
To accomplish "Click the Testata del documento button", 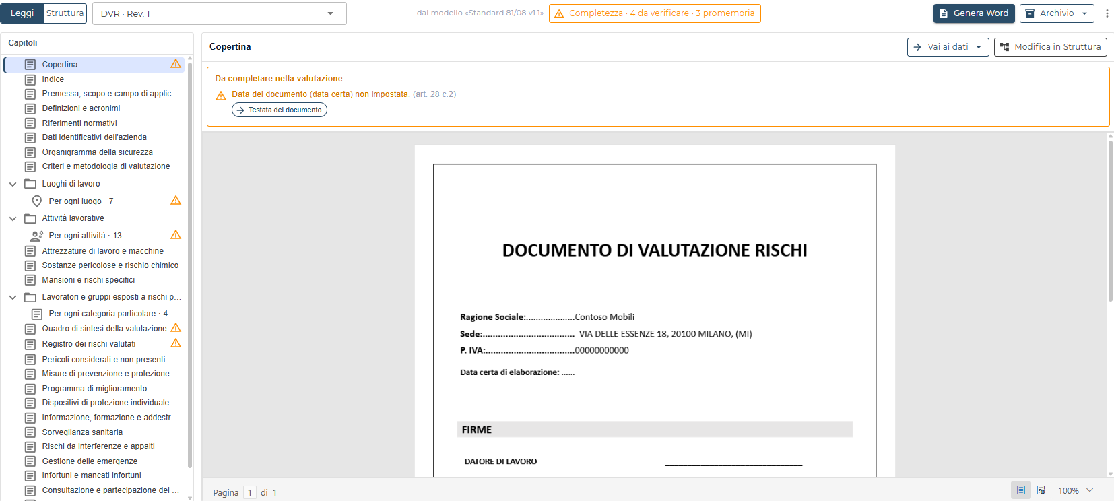I will tap(280, 110).
